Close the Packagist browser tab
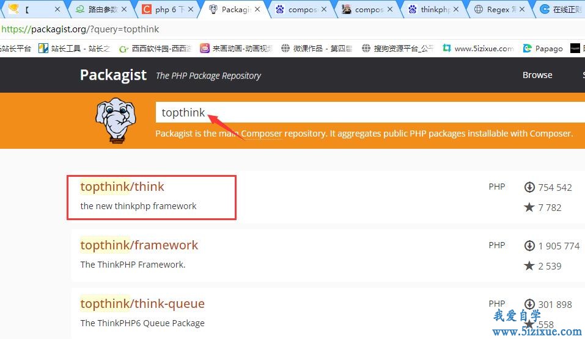585x339 pixels. click(257, 9)
